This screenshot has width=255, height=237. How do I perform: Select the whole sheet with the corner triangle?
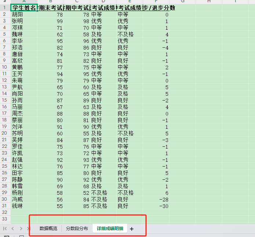[x=5, y=1]
